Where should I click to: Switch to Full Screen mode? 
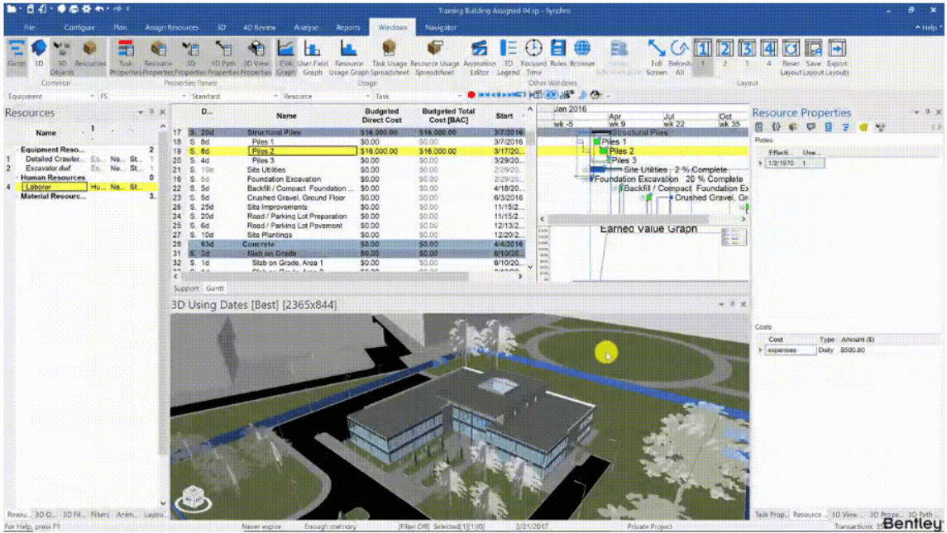pyautogui.click(x=656, y=57)
